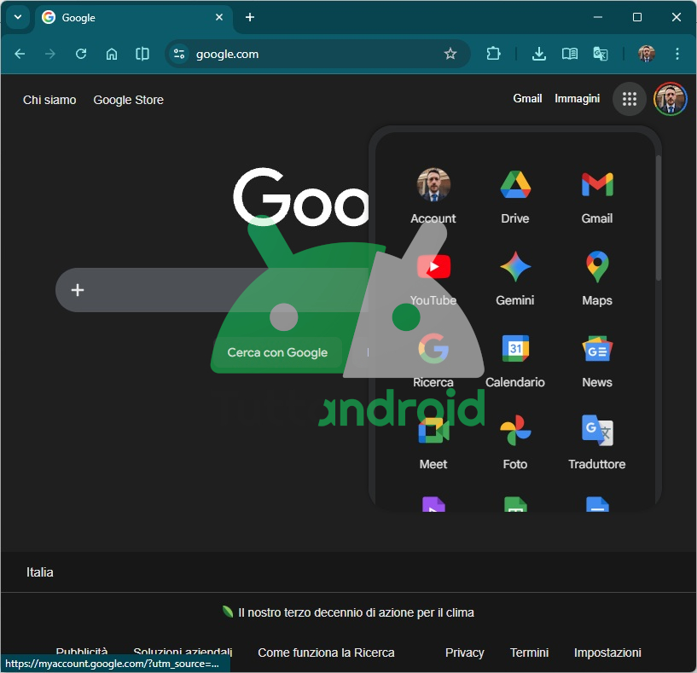Viewport: 697px width, 673px height.
Task: Focus the address bar showing google.com
Action: point(317,54)
